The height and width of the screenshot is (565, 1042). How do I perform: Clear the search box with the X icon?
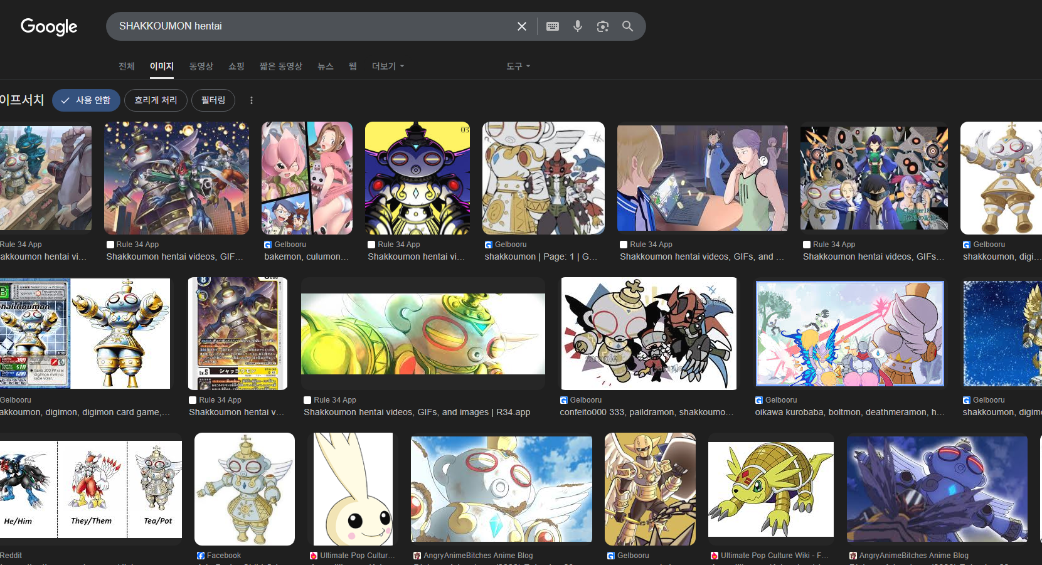tap(521, 26)
